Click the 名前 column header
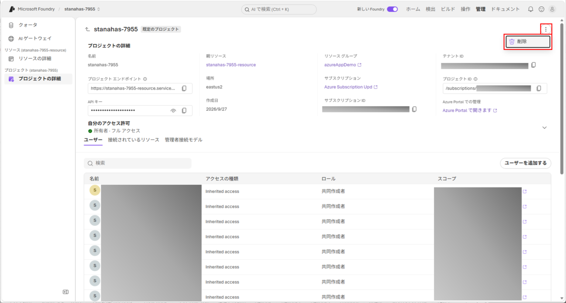The height and width of the screenshot is (303, 566). (94, 179)
